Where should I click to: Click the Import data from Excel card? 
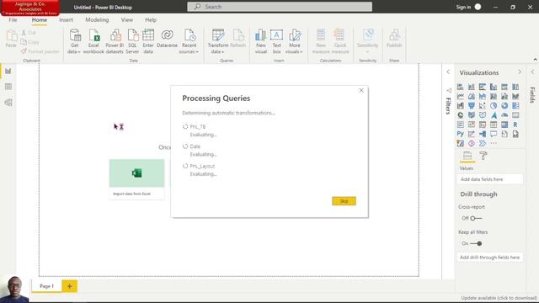(136, 179)
